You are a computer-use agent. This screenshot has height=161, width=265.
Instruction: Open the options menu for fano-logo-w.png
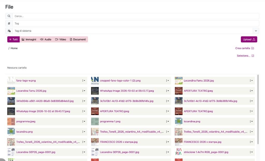[x=84, y=81]
